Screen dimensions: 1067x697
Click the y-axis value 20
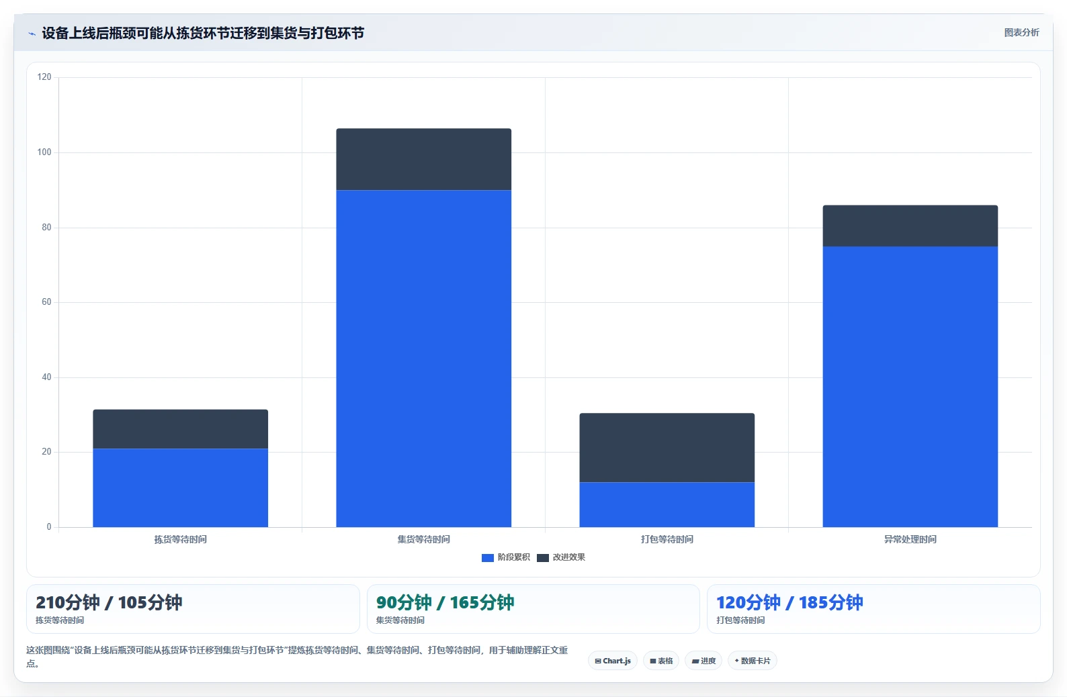point(46,452)
